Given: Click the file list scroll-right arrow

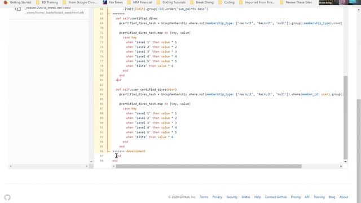Looking at the screenshot, I should click(86, 166).
